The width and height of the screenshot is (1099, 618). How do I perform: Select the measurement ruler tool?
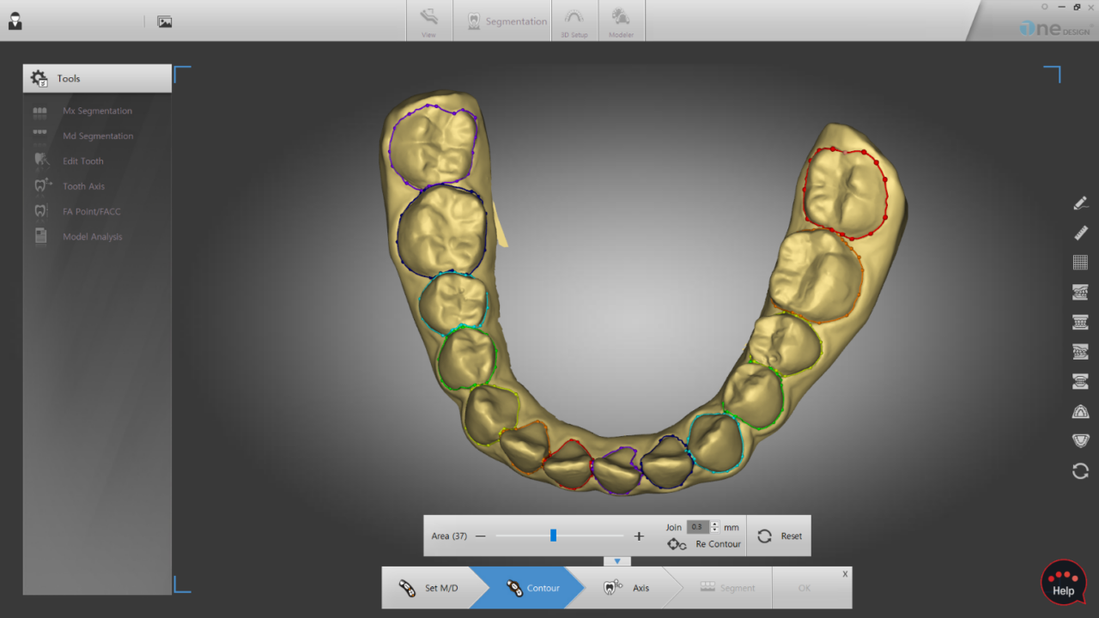[x=1080, y=233]
